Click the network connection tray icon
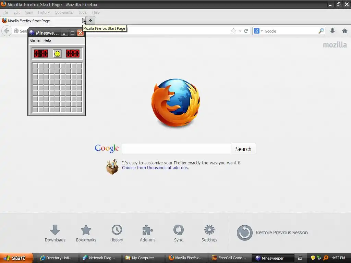The height and width of the screenshot is (263, 351). pyautogui.click(x=319, y=258)
